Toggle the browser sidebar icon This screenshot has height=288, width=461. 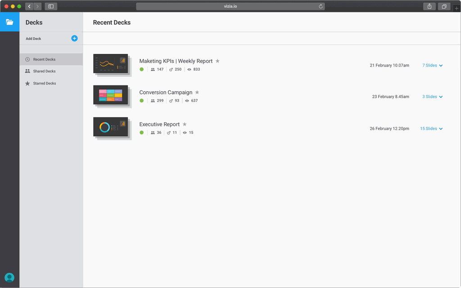[51, 6]
